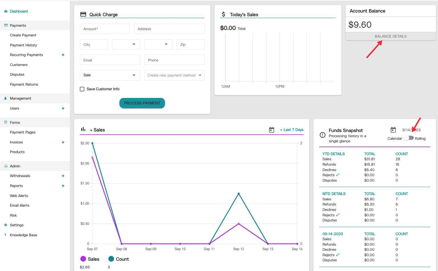Click the Process Payment button

click(142, 103)
